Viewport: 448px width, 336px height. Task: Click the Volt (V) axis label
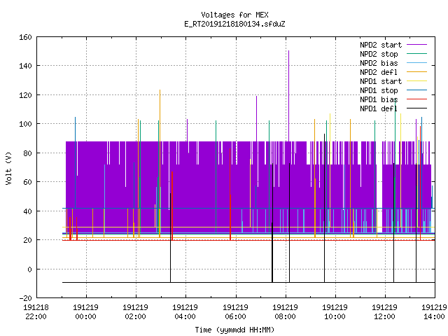(8, 168)
